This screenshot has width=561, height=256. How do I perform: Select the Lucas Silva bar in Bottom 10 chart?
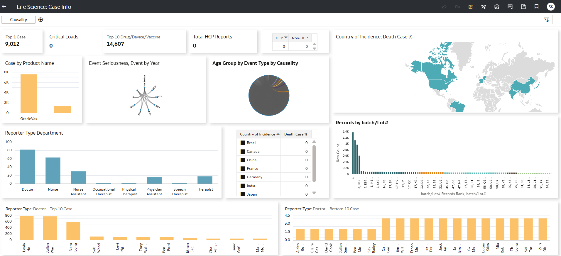point(486,229)
